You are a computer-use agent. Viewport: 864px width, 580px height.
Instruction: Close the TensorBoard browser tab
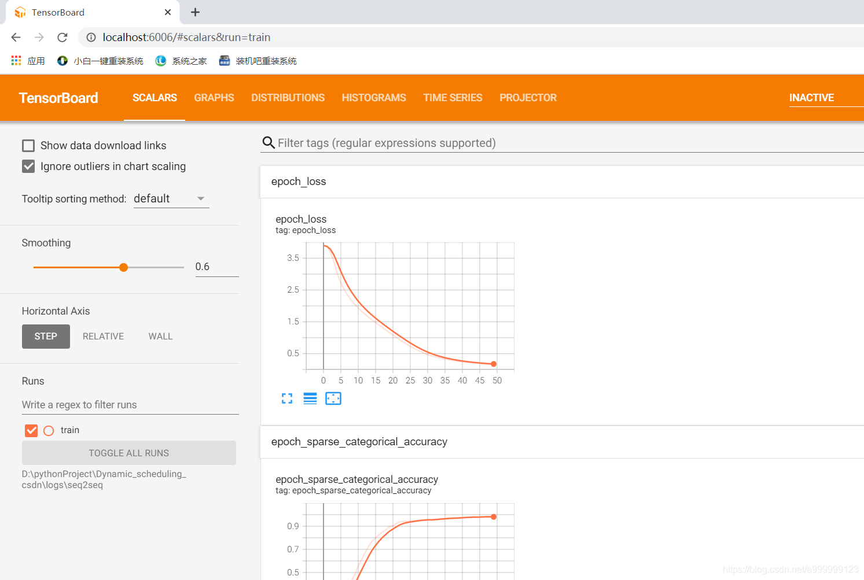[168, 12]
